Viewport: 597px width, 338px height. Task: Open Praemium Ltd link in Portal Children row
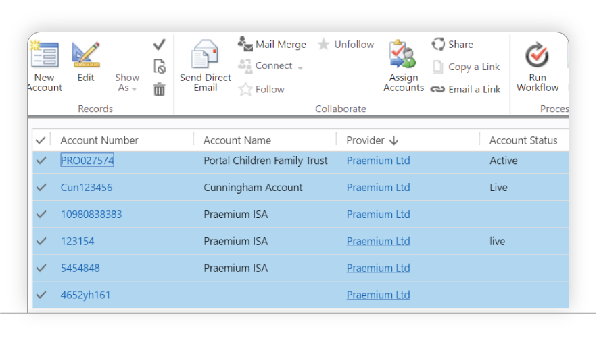(x=378, y=161)
